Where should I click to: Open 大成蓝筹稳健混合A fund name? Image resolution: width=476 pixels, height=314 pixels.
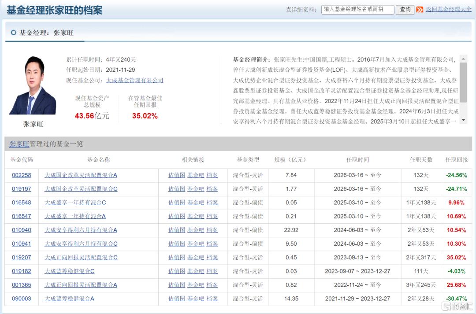[x=70, y=299]
